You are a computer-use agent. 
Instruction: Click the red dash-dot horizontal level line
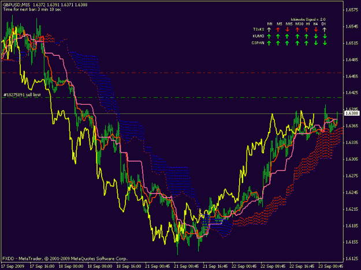172,73
